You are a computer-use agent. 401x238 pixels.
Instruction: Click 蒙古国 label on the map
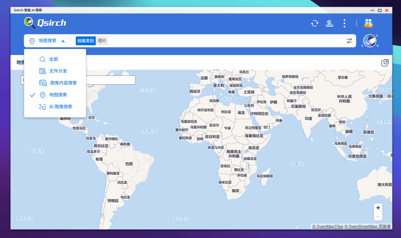point(343,78)
